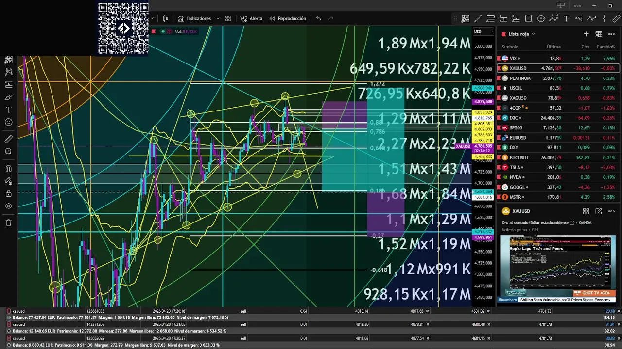Click the Vol. indicator label in the legend
This screenshot has height=349, width=622.
(186, 32)
